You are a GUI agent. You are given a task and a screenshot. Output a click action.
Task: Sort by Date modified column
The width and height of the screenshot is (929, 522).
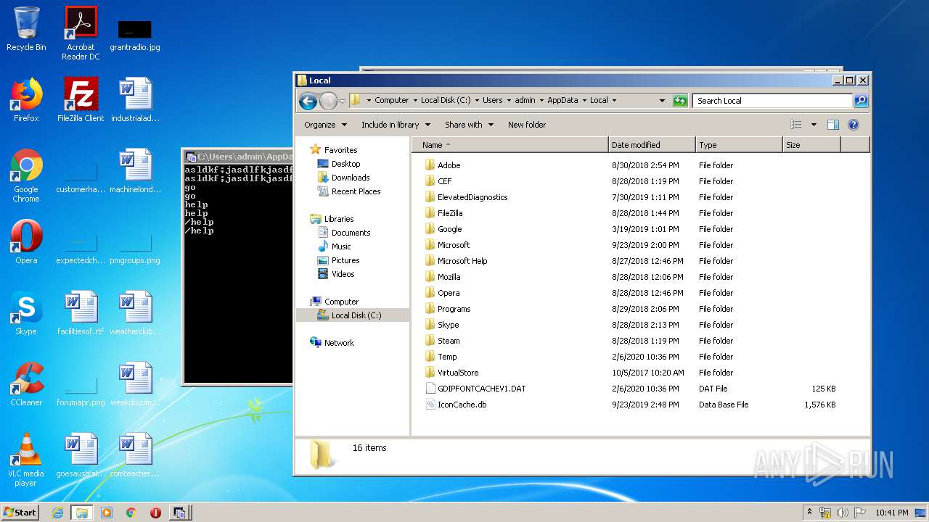click(x=652, y=145)
